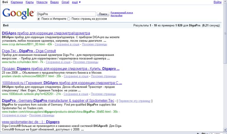Open the Картинки tab
This screenshot has height=134, width=227.
click(x=17, y=2)
